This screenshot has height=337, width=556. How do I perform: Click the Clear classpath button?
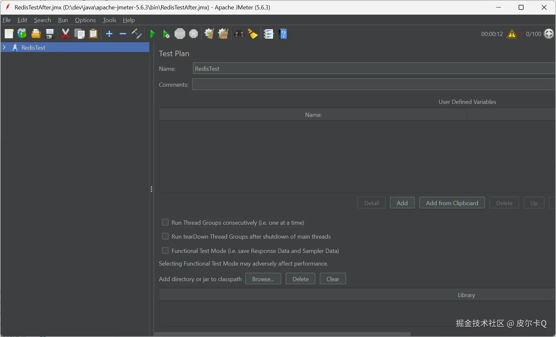(x=333, y=279)
